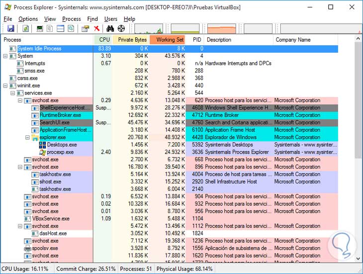Toggle the Show Process Tree toolbar icon
This screenshot has width=363, height=274.
50,28
